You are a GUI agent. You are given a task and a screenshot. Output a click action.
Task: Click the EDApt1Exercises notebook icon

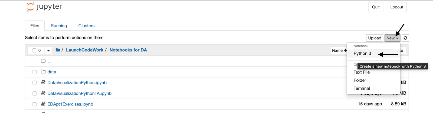click(x=43, y=104)
